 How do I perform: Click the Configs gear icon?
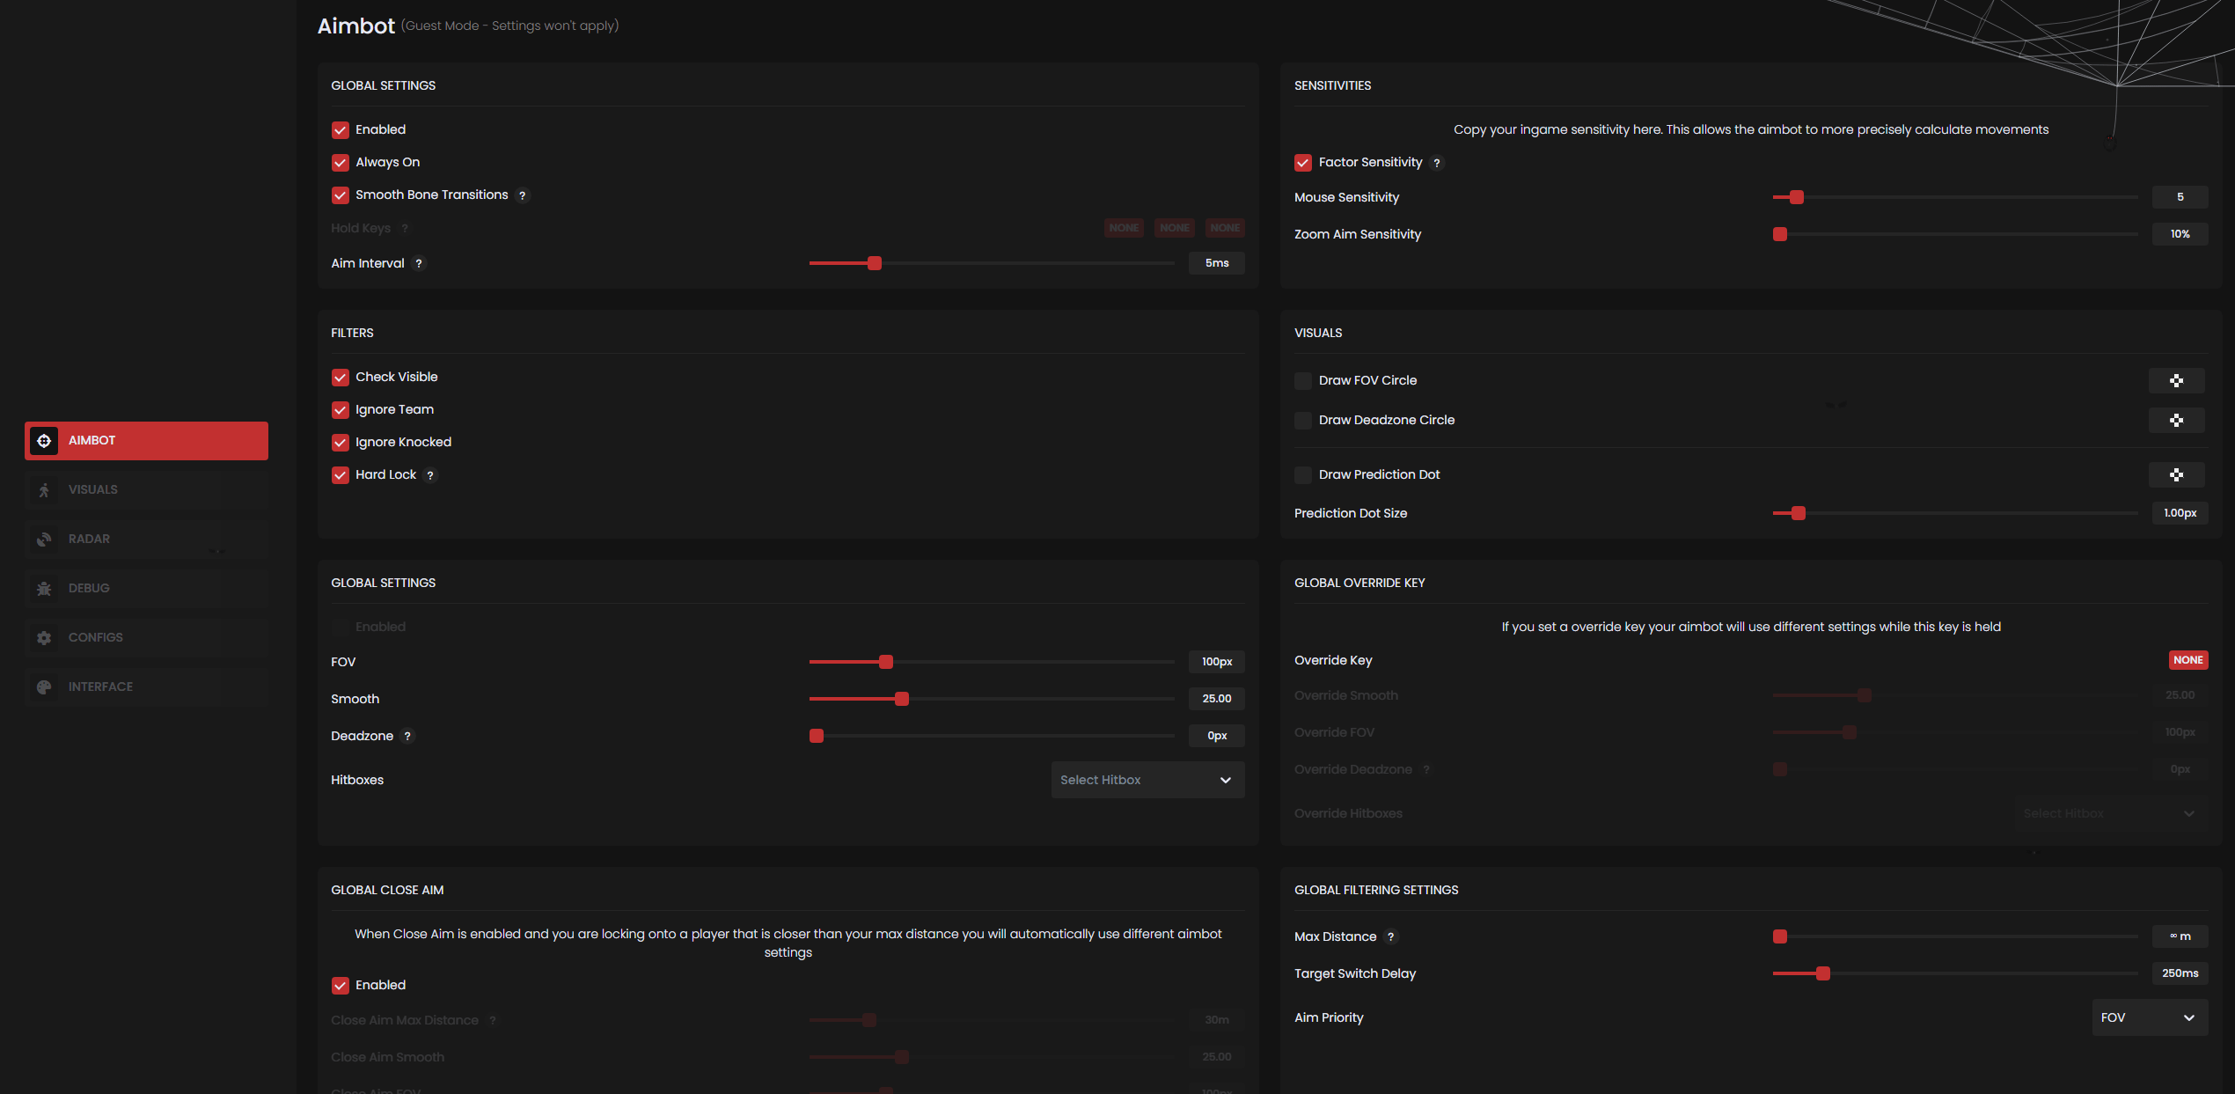[44, 637]
